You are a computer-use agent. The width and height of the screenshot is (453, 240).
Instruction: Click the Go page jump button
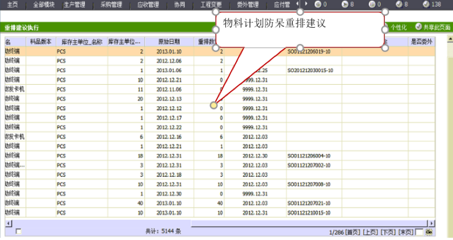click(429, 232)
